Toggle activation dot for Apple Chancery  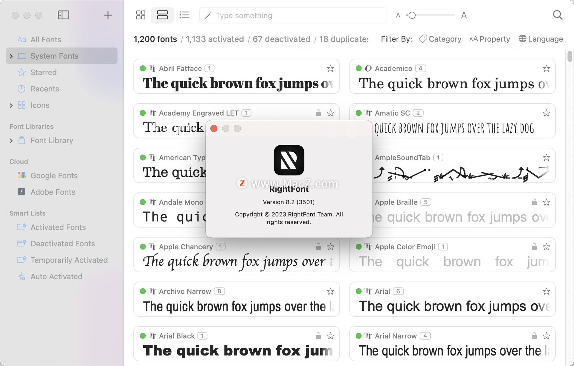[143, 247]
